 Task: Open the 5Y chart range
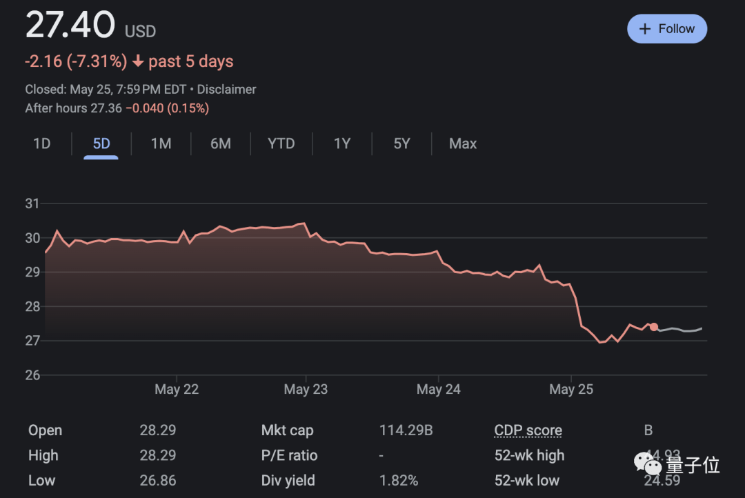pos(402,143)
